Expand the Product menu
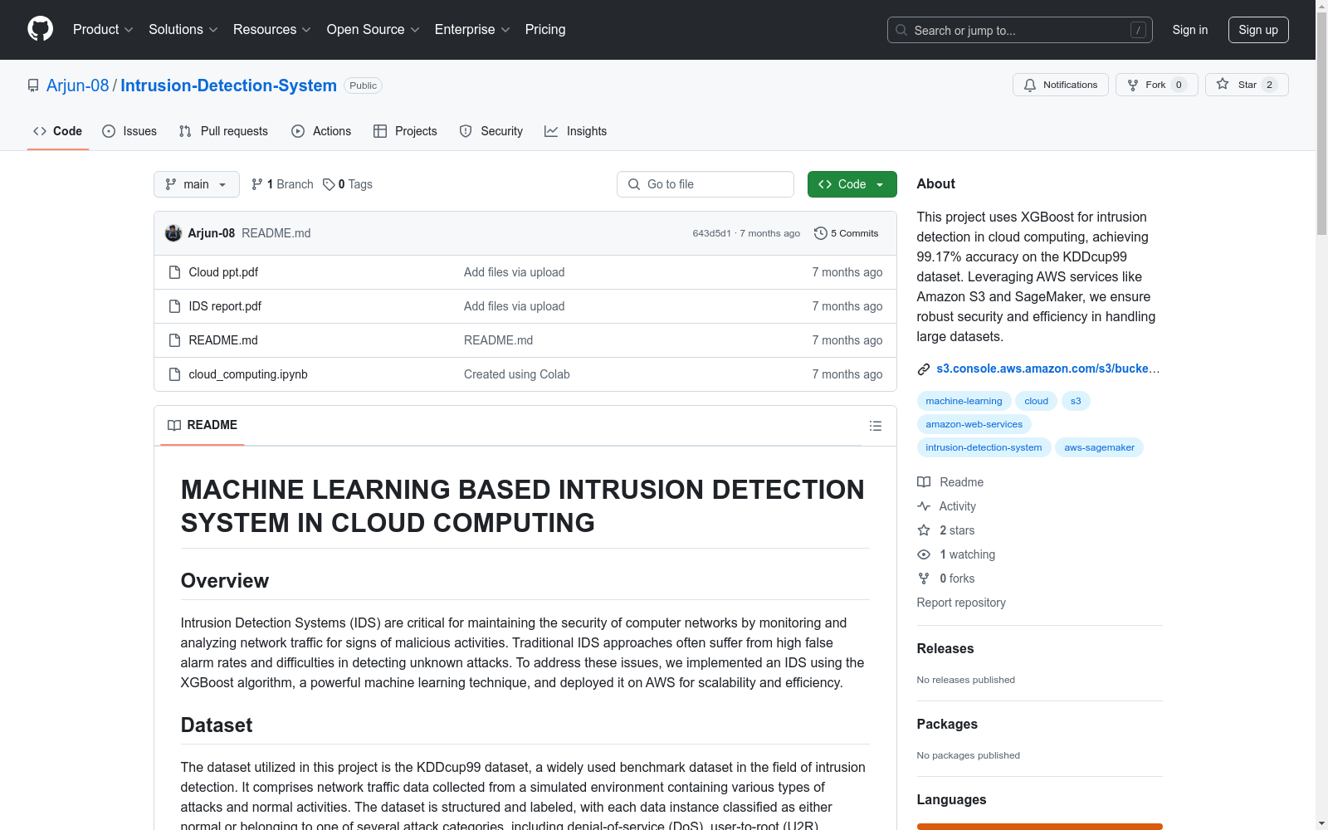The image size is (1328, 830). coord(103,30)
